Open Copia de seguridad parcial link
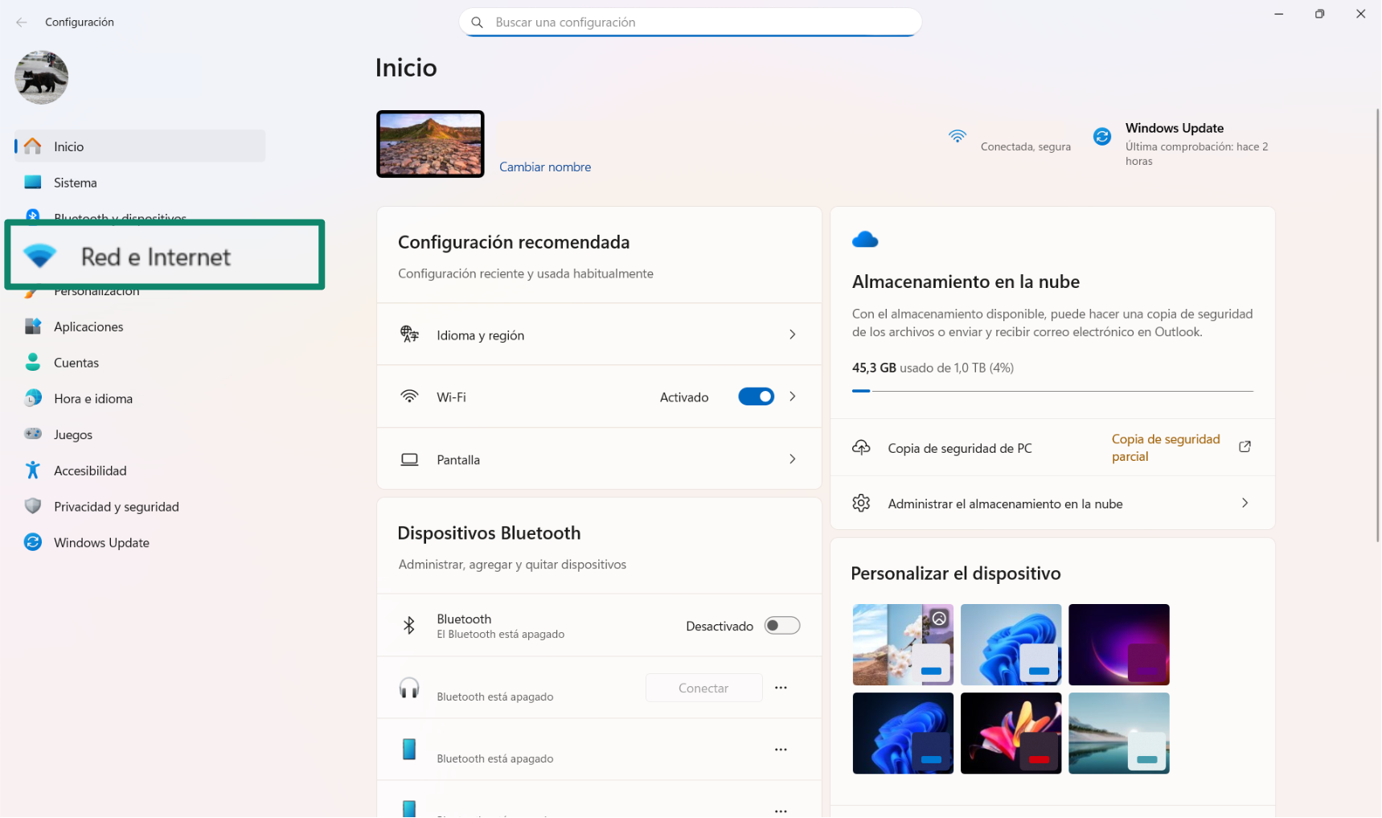 point(1165,448)
